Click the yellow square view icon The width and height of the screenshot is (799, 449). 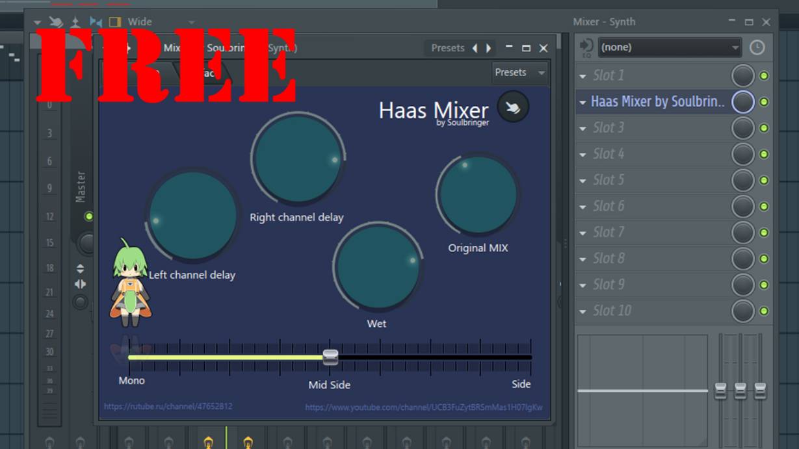coord(115,22)
